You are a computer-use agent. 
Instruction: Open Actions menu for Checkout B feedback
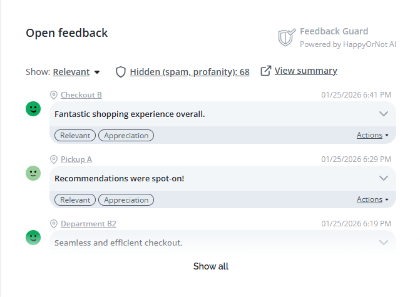372,135
